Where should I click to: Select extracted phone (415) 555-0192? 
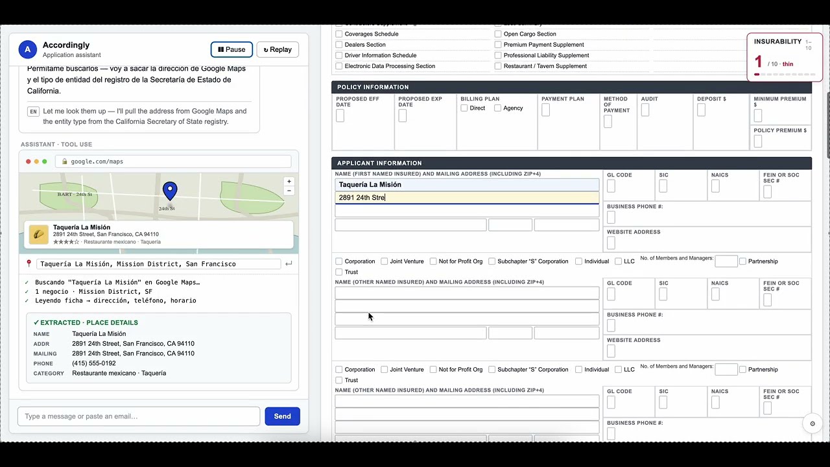(x=94, y=363)
